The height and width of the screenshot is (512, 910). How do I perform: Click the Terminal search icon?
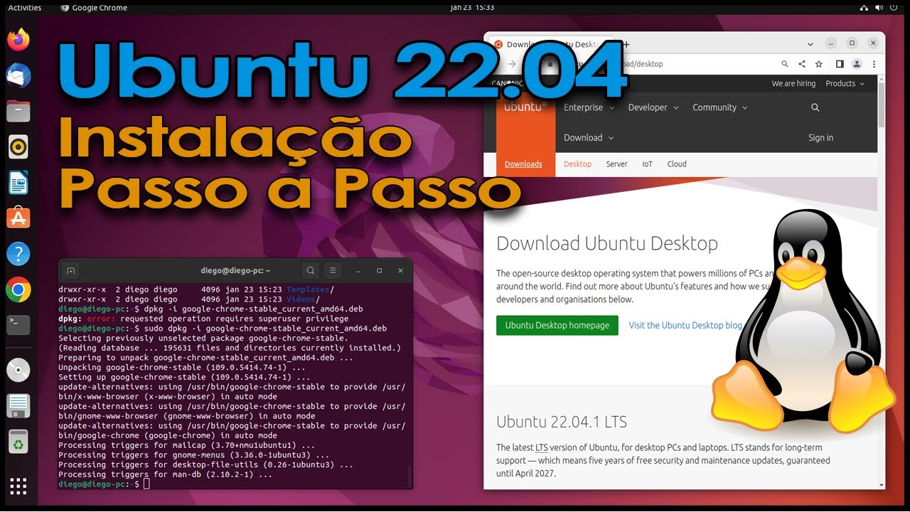tap(311, 270)
